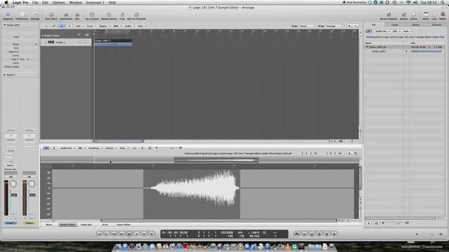449x252 pixels.
Task: Click the Automation toolbar icon
Action: [66, 16]
